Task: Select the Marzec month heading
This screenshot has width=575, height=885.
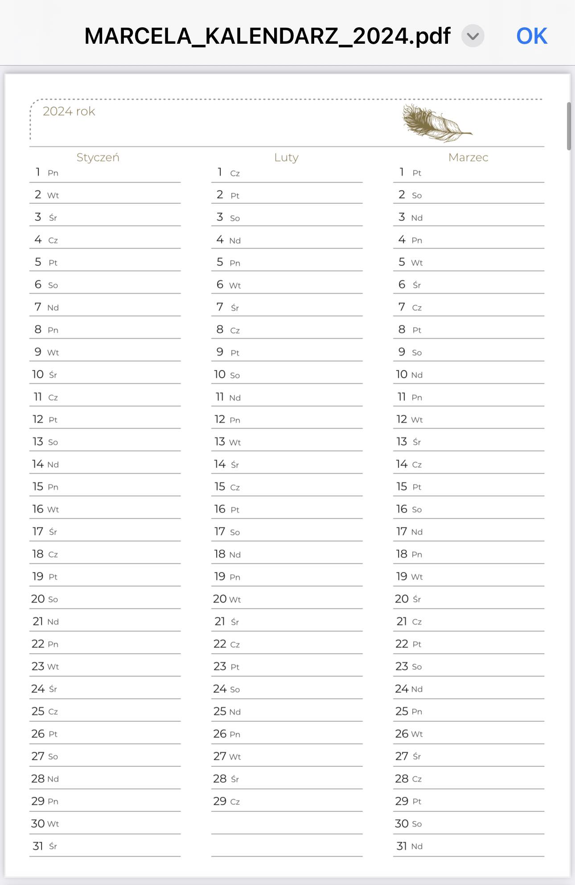Action: 468,157
